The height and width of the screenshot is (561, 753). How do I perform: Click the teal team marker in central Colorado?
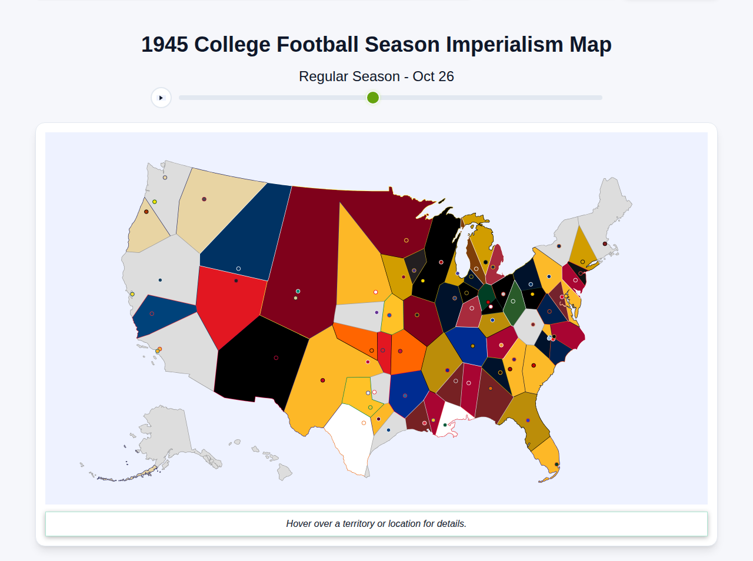point(298,290)
